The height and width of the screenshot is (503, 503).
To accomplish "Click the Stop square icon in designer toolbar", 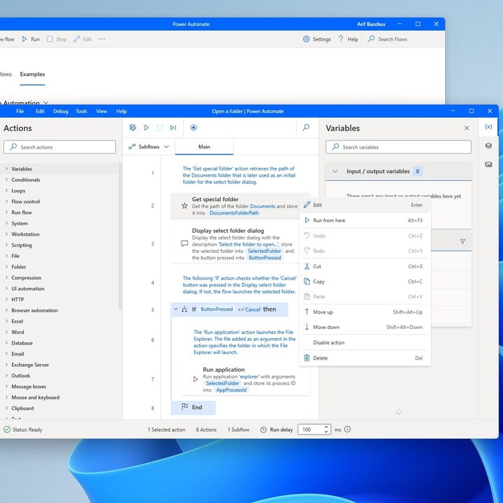I will [159, 128].
